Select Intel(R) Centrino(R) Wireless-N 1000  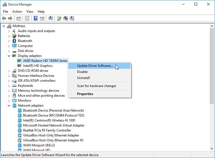(x=49, y=120)
